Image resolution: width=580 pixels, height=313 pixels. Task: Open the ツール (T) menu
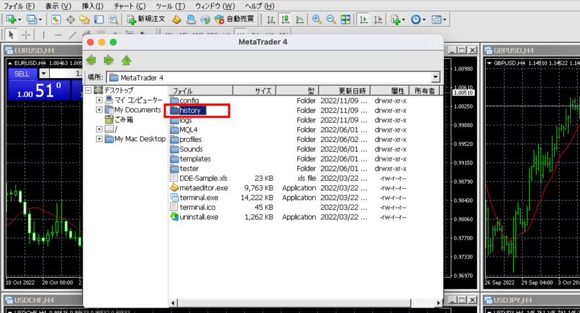[170, 6]
